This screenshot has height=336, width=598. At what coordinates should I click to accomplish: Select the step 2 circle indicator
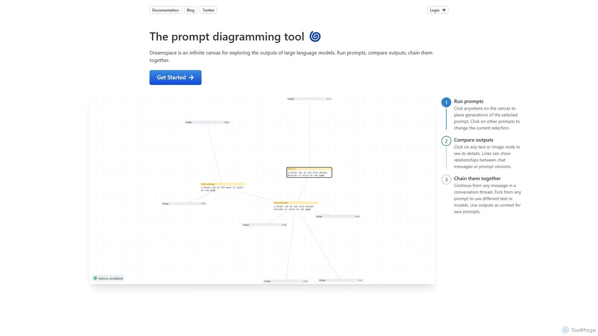point(446,141)
